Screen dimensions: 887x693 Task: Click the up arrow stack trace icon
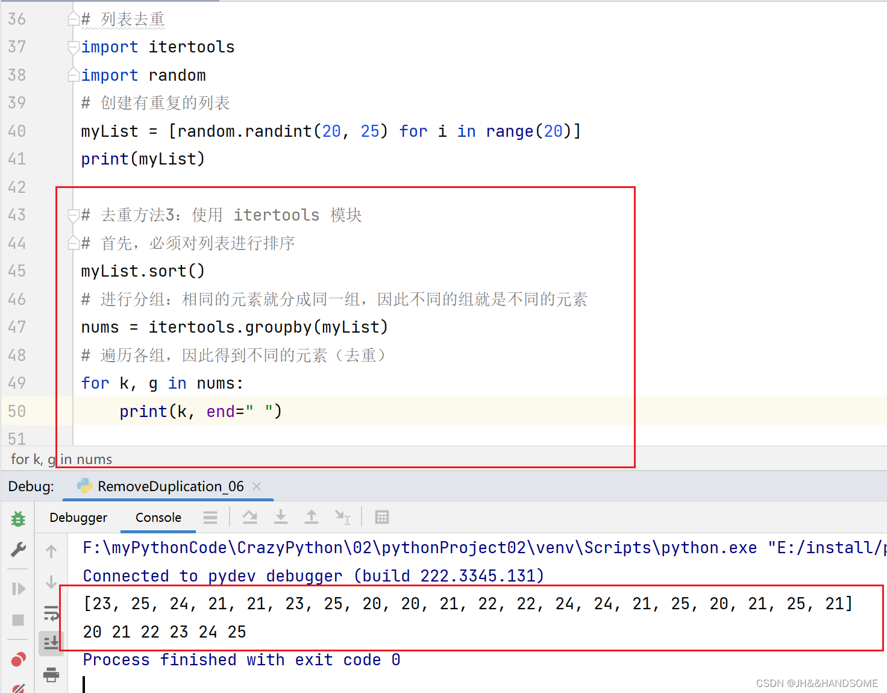click(x=51, y=551)
